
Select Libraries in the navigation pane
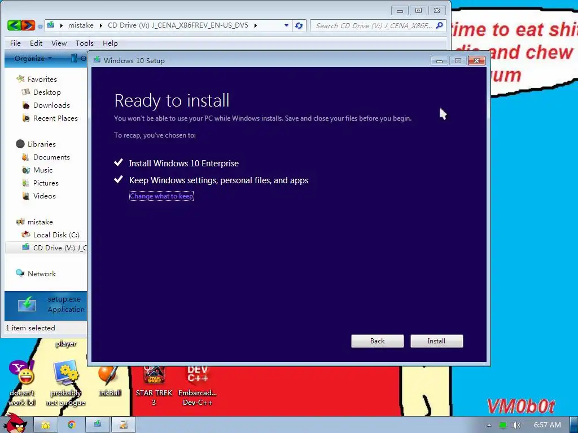tap(41, 144)
